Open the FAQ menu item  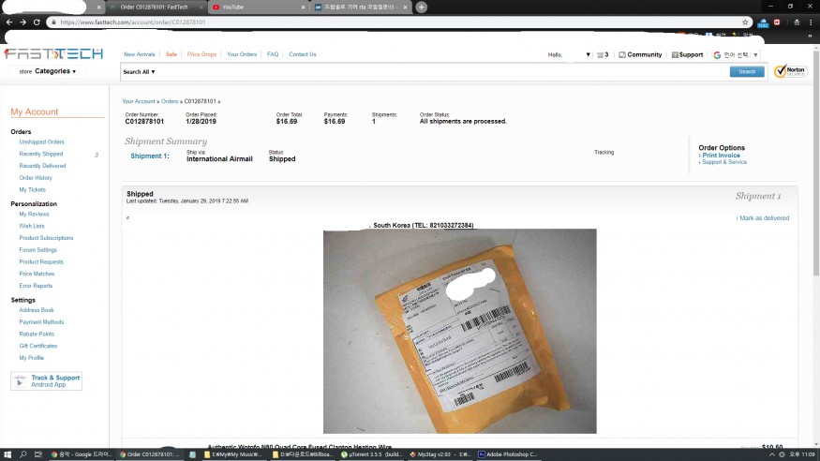coord(273,54)
